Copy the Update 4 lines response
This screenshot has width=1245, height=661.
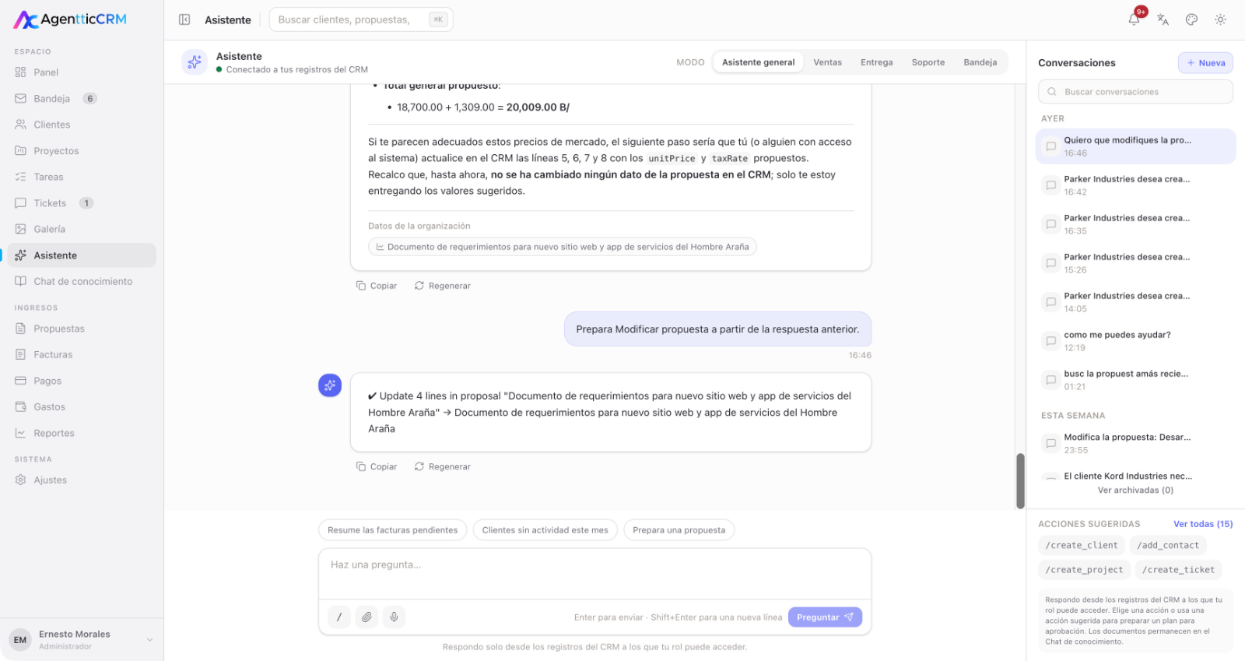(x=377, y=466)
